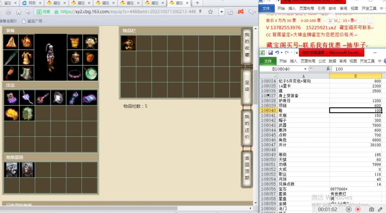Screen dimensions: 386x213
Task: Reload the browser page
Action: pyautogui.click(x=8, y=12)
